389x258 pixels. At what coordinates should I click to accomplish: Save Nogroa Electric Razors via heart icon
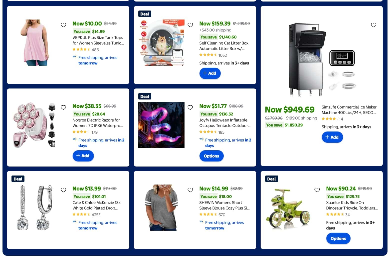point(63,107)
